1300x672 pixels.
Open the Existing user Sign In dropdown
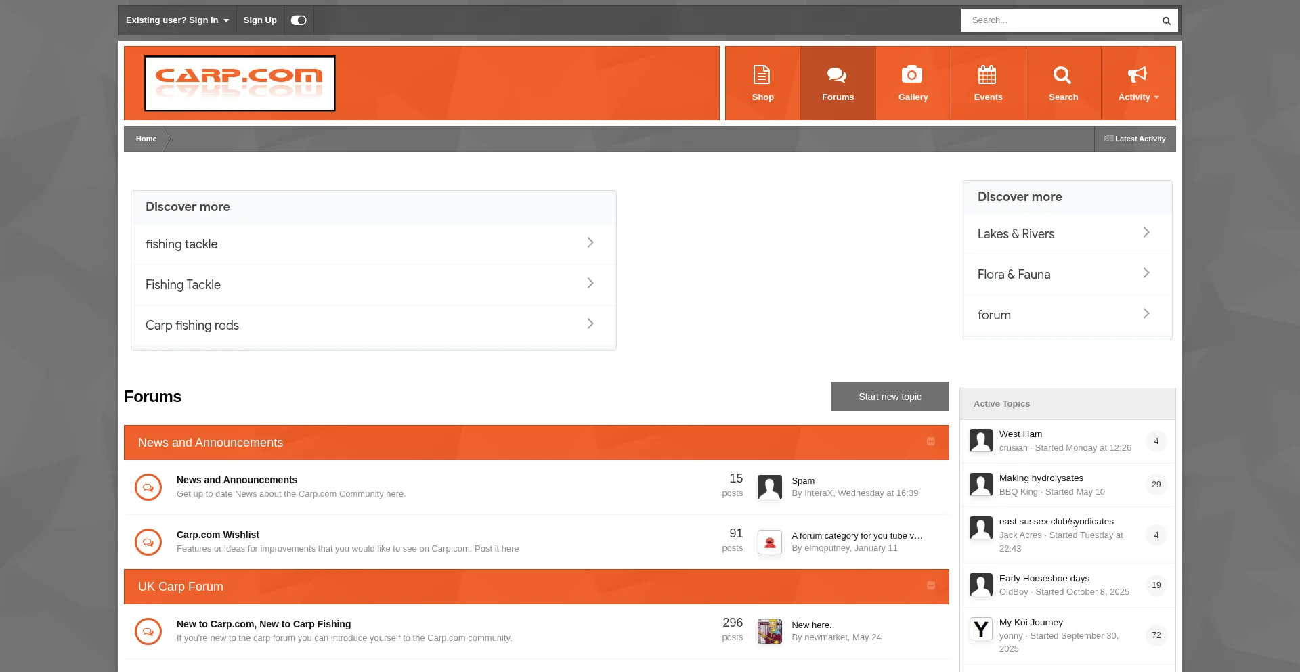pyautogui.click(x=177, y=20)
